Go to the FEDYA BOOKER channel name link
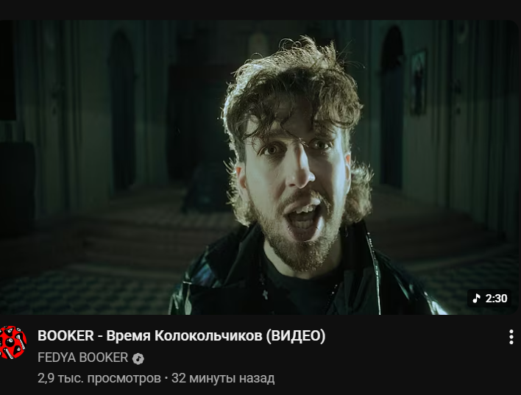 [82, 357]
